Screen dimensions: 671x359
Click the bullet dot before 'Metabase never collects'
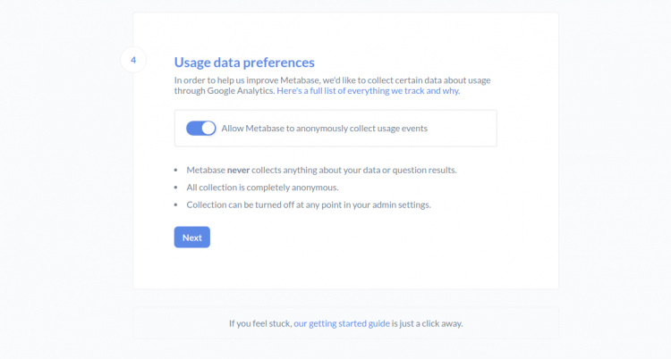click(x=177, y=170)
